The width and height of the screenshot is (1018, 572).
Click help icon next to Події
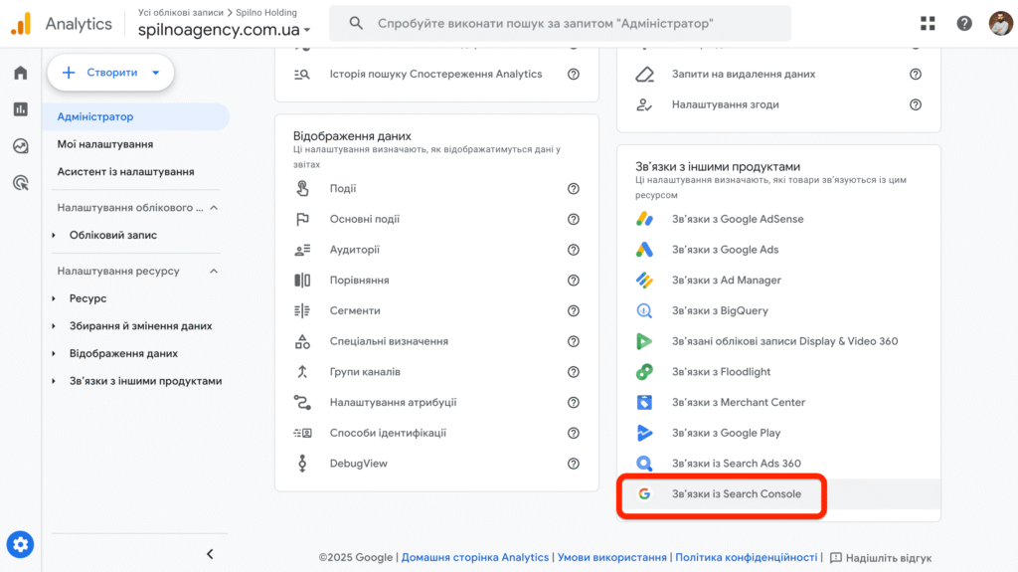click(574, 188)
